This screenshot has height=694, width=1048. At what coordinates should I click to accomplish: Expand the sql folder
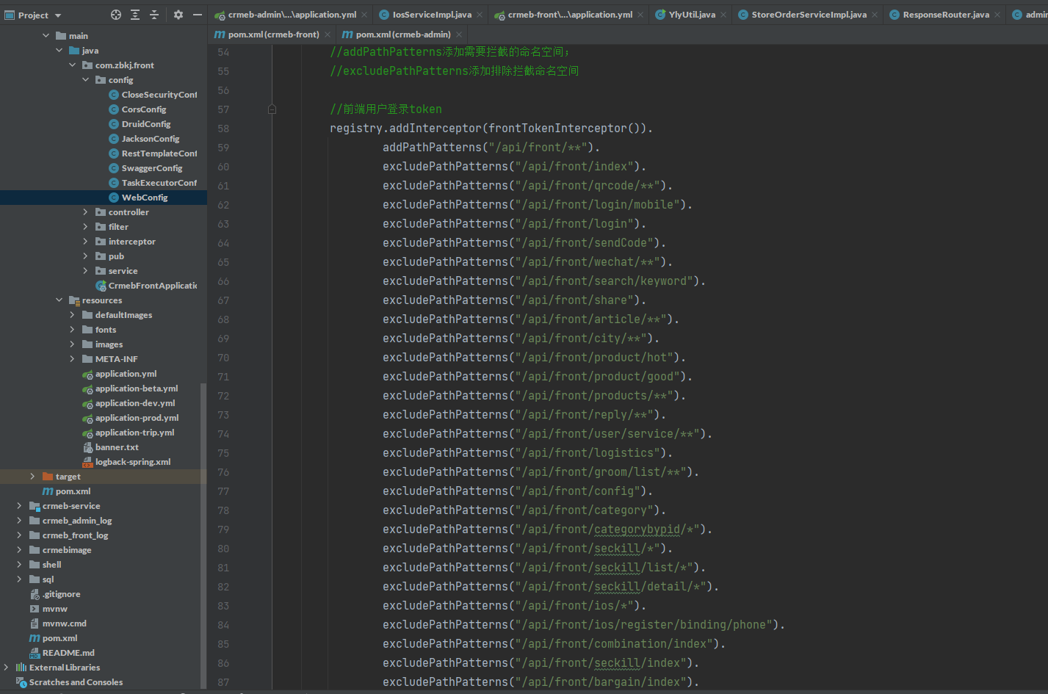pyautogui.click(x=19, y=579)
